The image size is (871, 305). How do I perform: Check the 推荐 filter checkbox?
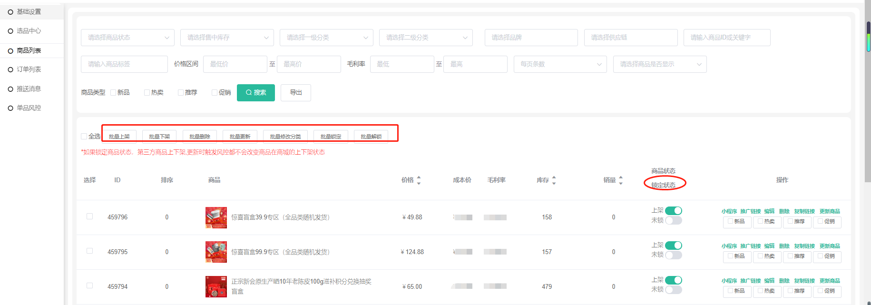pos(181,93)
